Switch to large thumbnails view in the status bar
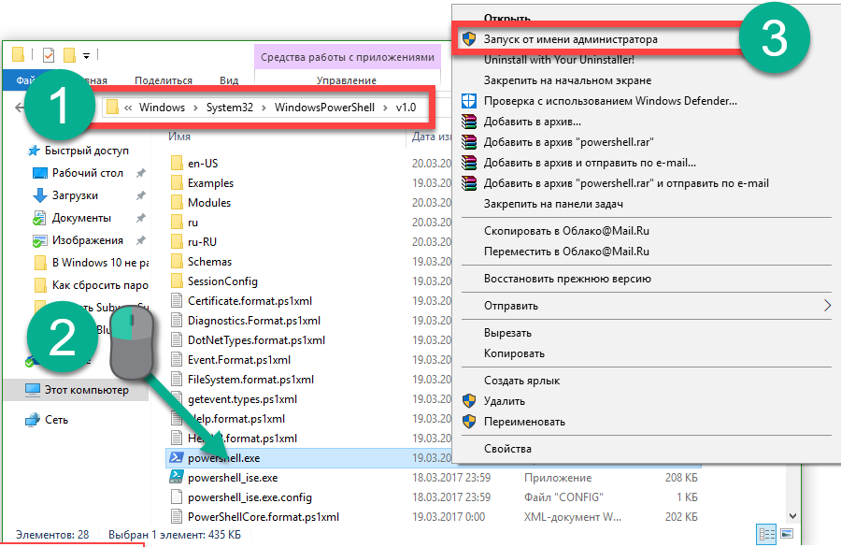The height and width of the screenshot is (547, 841). [787, 534]
